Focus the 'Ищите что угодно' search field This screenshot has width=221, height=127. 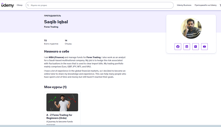[100, 5]
